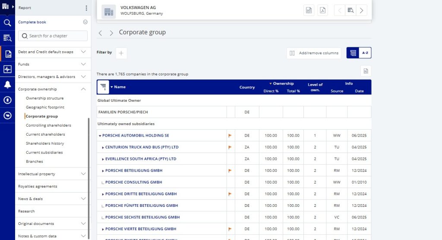Viewport: 442px width, 240px height.
Task: Open the pulse monitor icon in left rail
Action: point(7,69)
